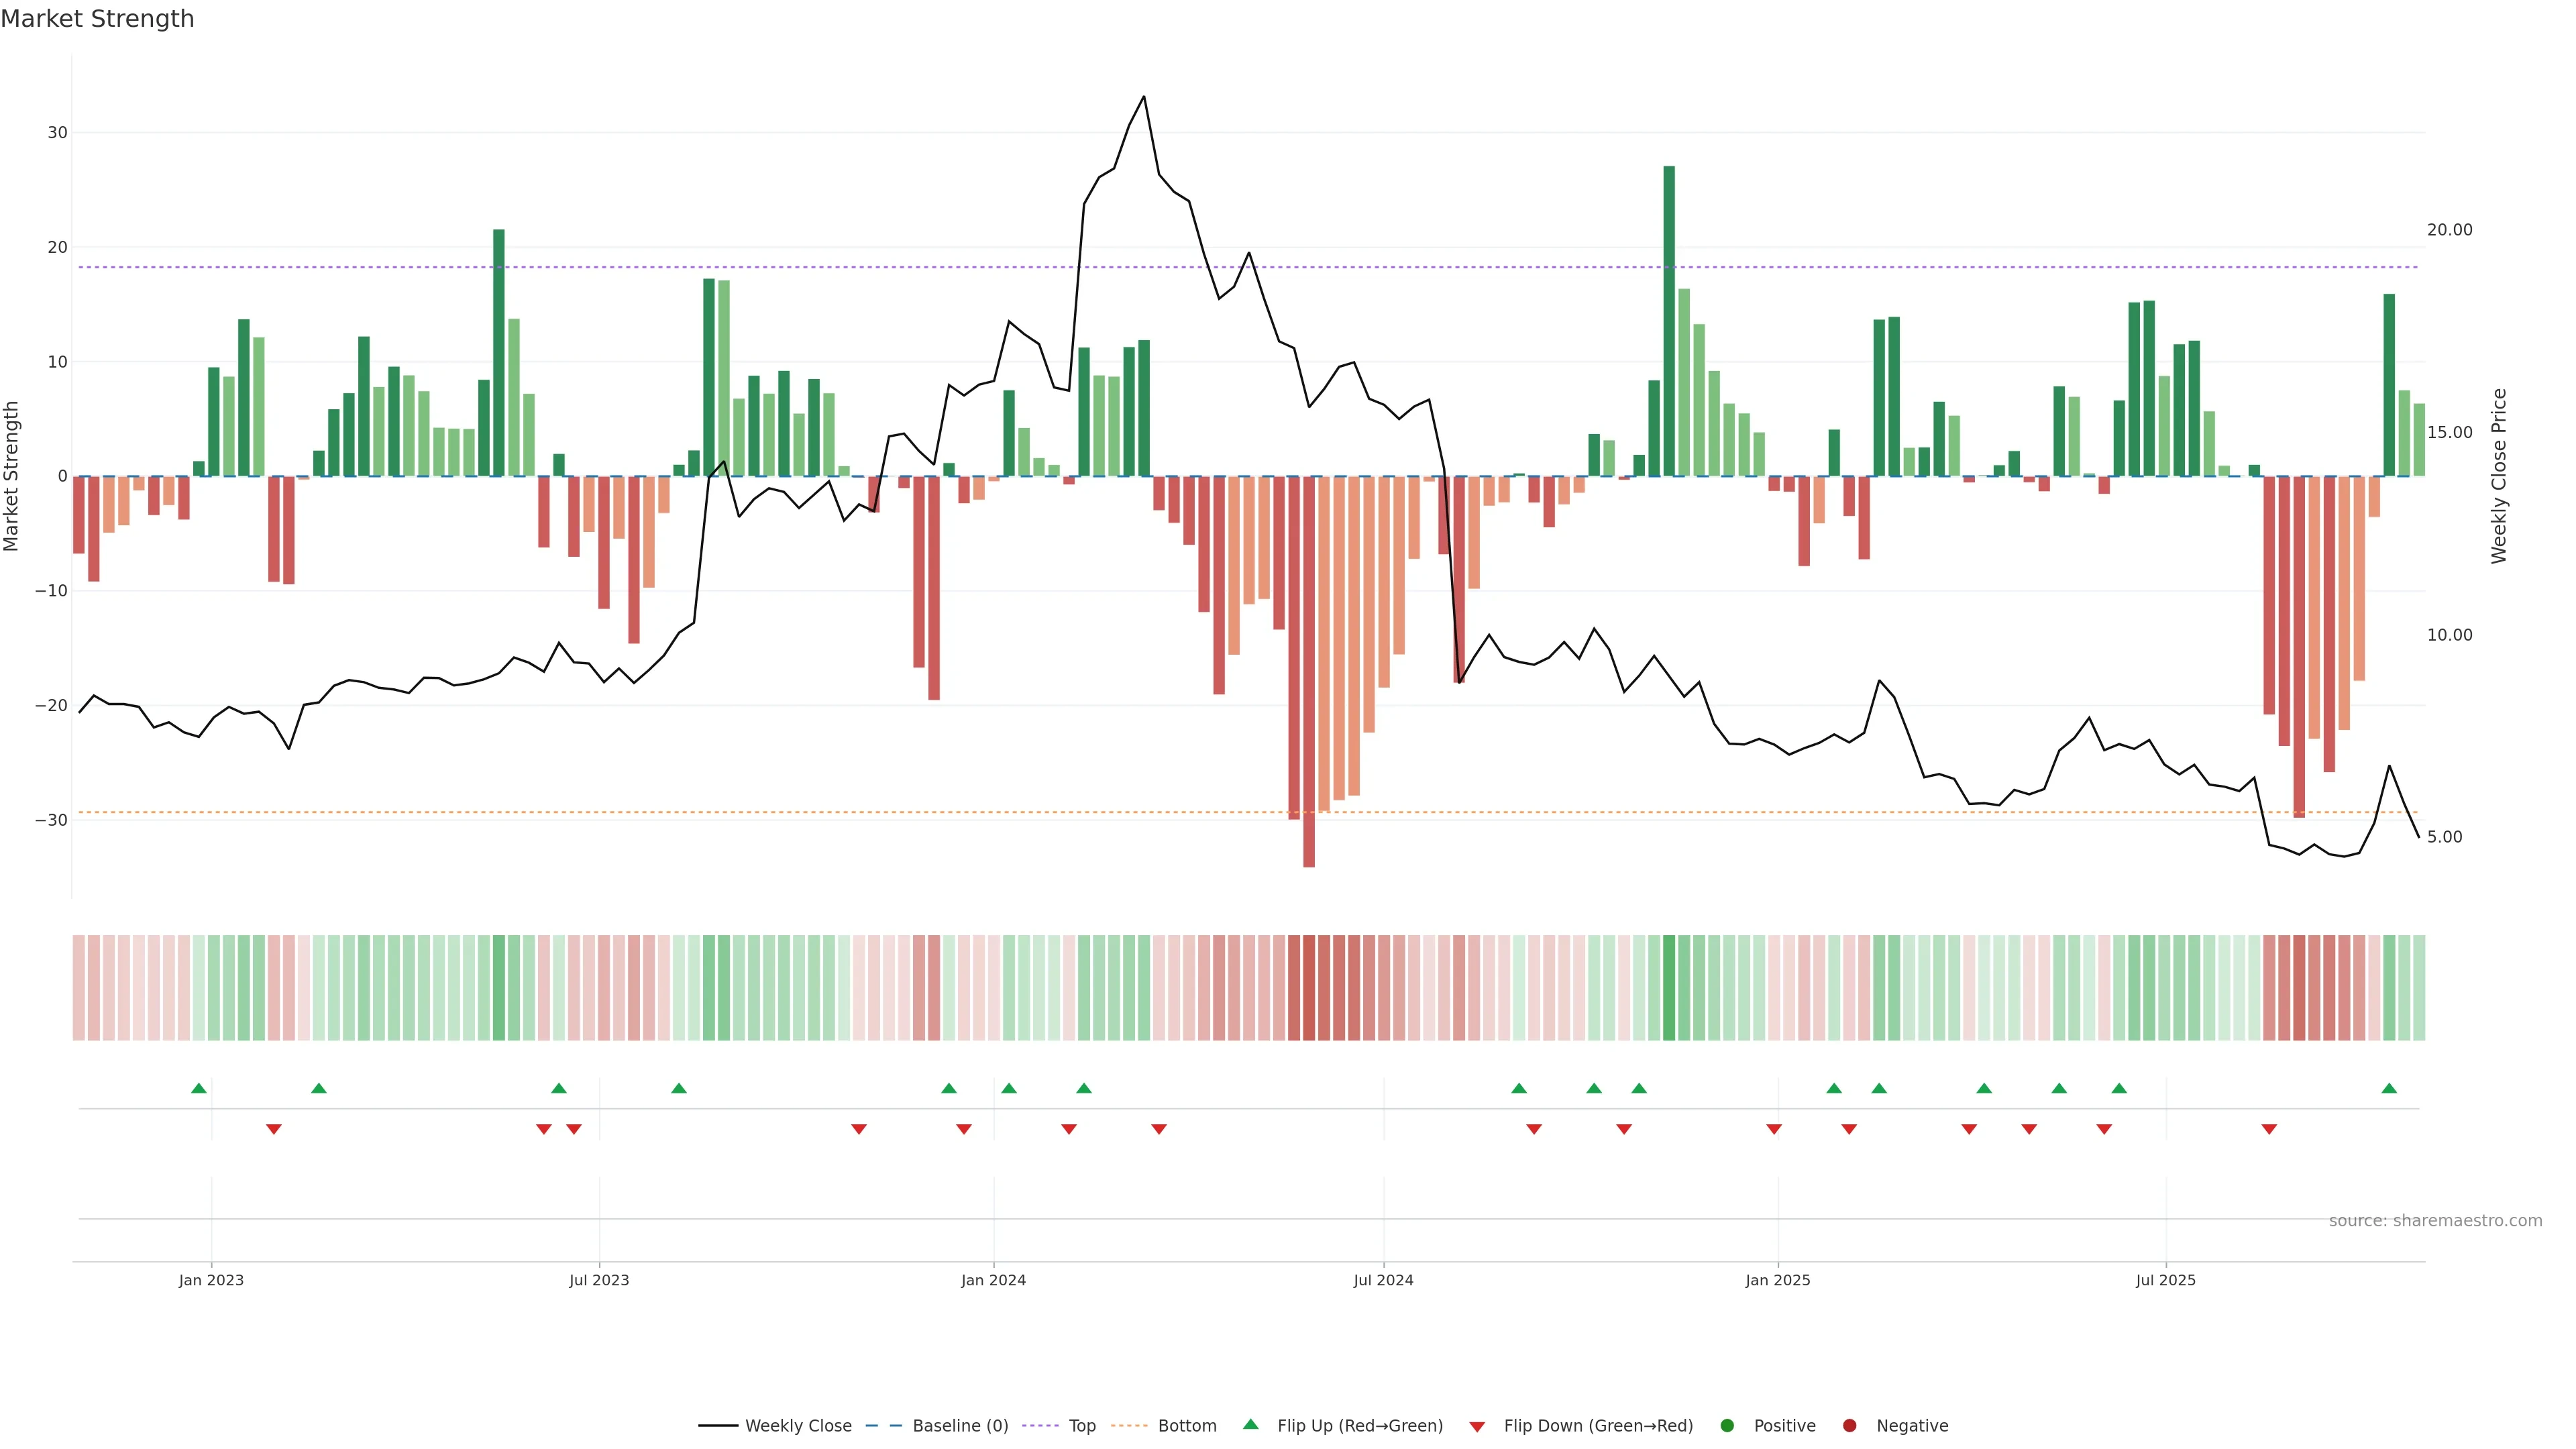2576x1449 pixels.
Task: Click dark red Negative legend dot
Action: click(1849, 1425)
